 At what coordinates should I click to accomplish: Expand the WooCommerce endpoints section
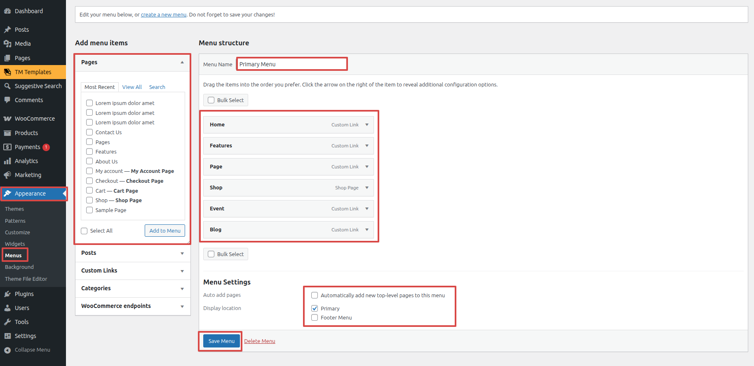[182, 306]
